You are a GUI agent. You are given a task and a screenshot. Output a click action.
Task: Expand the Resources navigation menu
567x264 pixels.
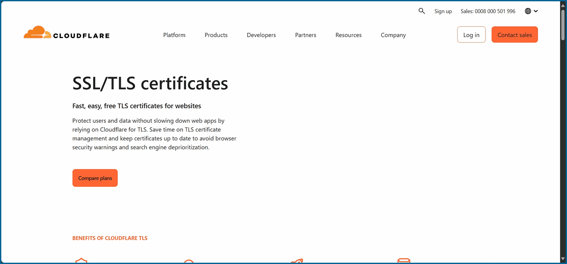[x=348, y=35]
